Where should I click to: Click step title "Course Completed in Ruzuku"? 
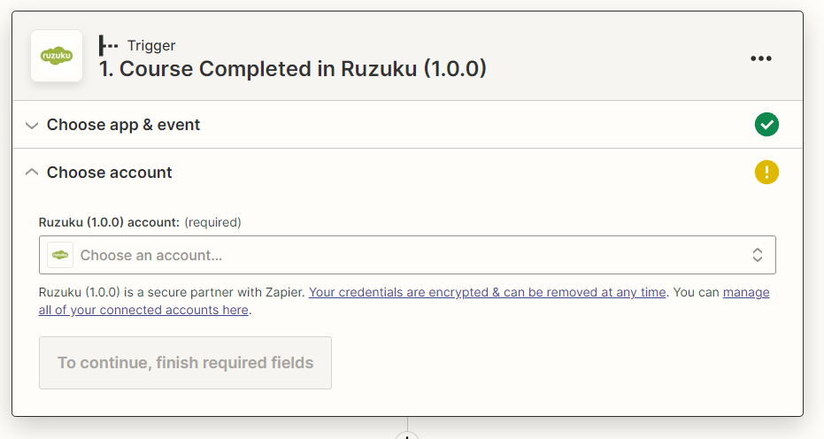tap(292, 69)
